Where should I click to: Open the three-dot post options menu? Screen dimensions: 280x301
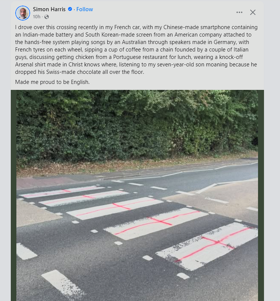[x=239, y=12]
